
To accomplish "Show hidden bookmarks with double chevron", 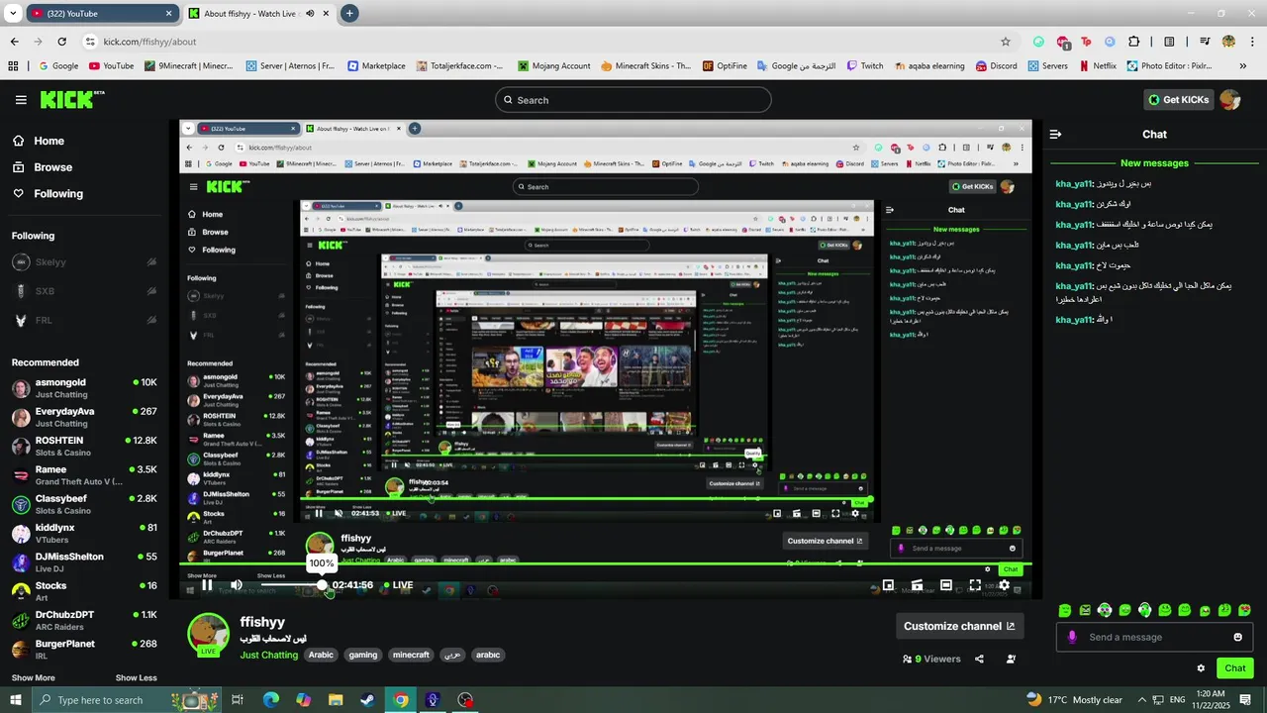I will click(x=1243, y=66).
